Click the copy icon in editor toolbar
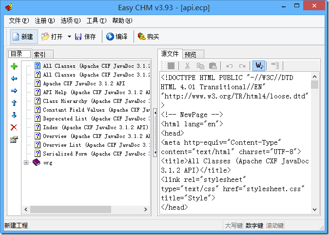 (200, 66)
